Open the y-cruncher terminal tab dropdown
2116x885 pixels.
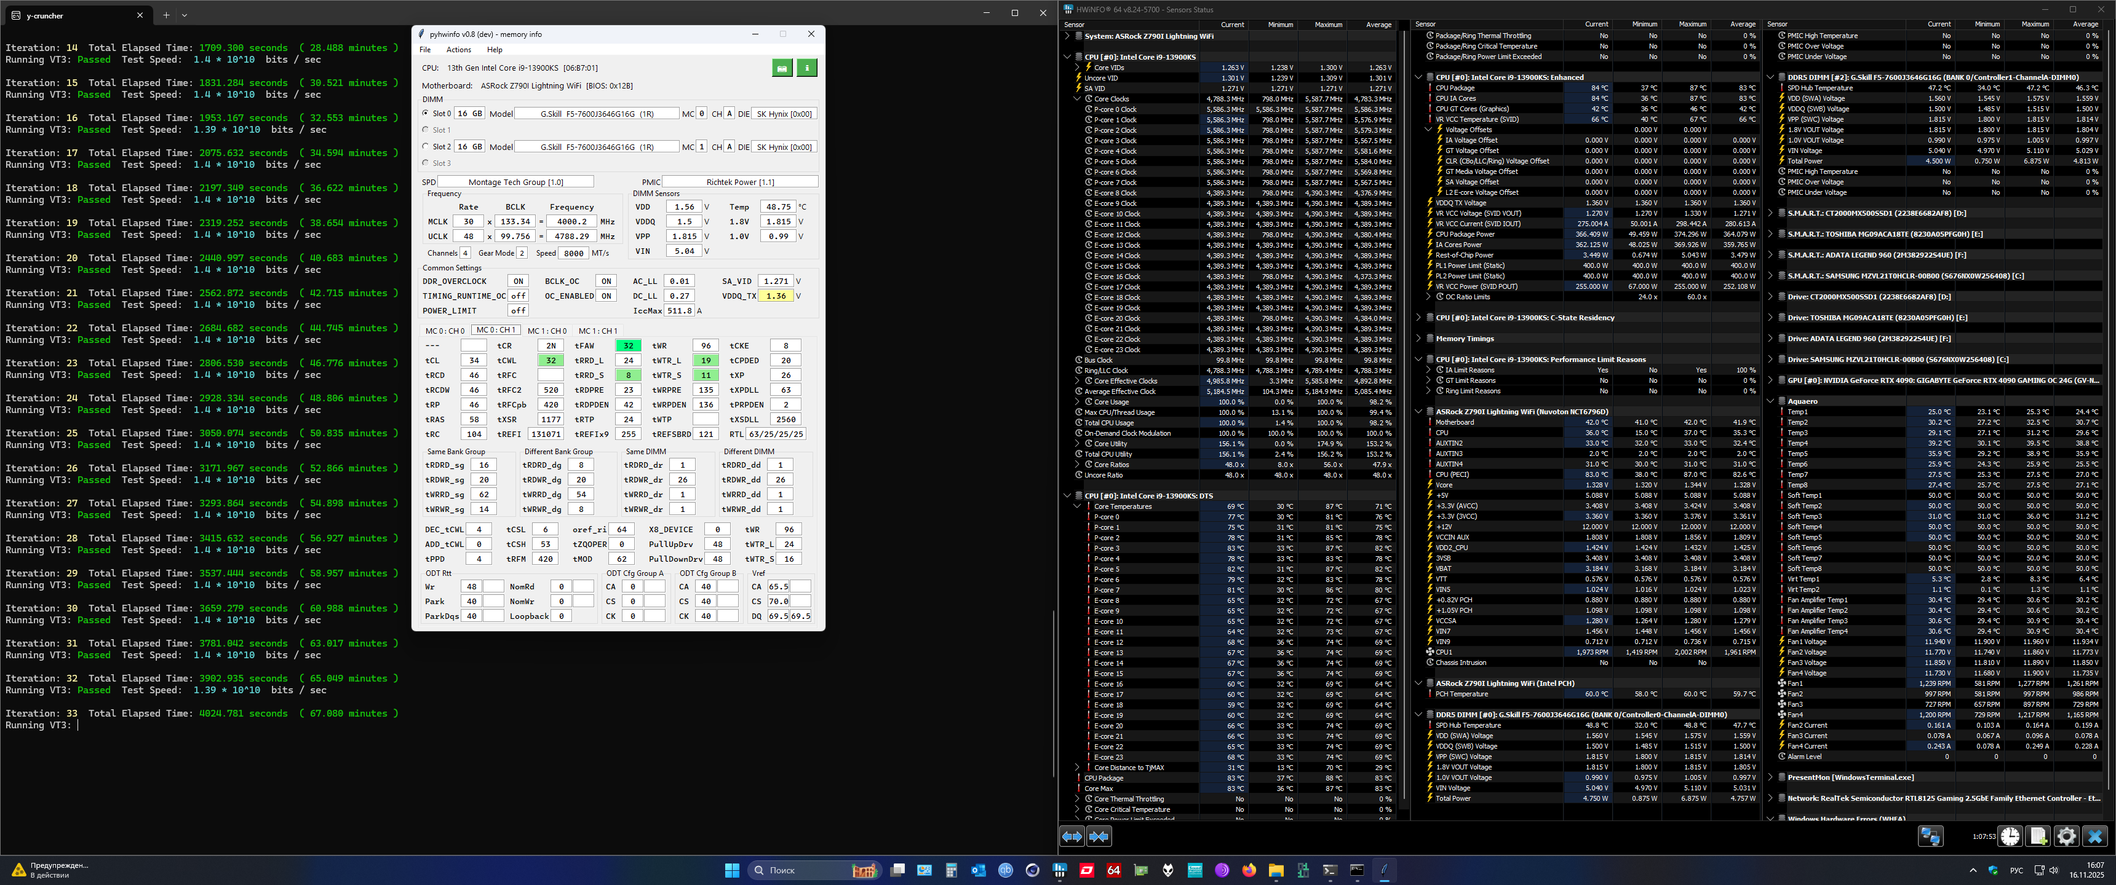(x=184, y=15)
